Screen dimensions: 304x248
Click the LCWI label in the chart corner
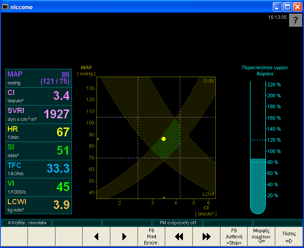click(x=208, y=194)
